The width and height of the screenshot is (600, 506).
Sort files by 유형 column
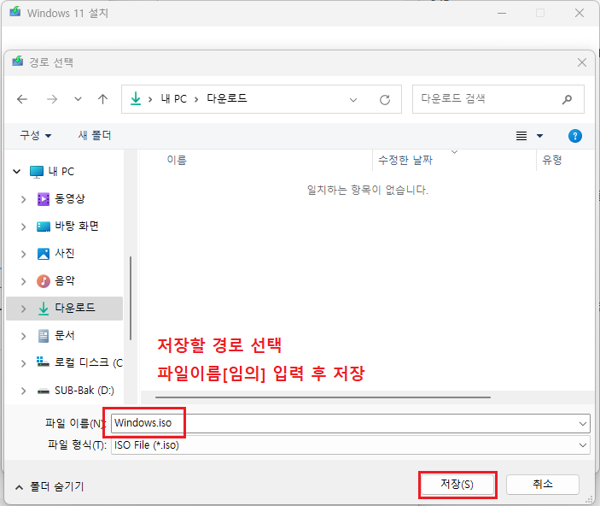click(552, 160)
